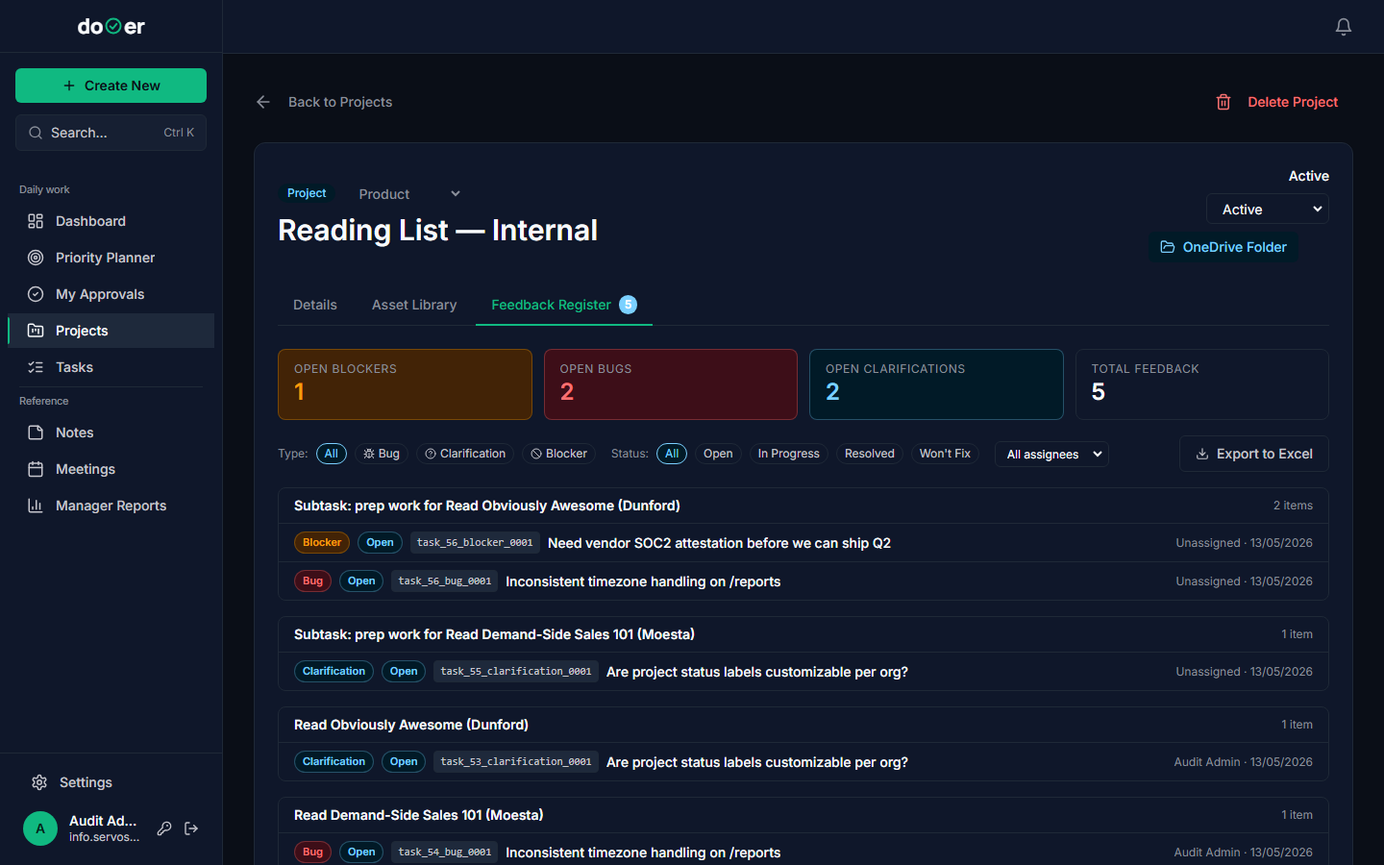Filter type by Blocker
The width and height of the screenshot is (1384, 865).
[559, 454]
